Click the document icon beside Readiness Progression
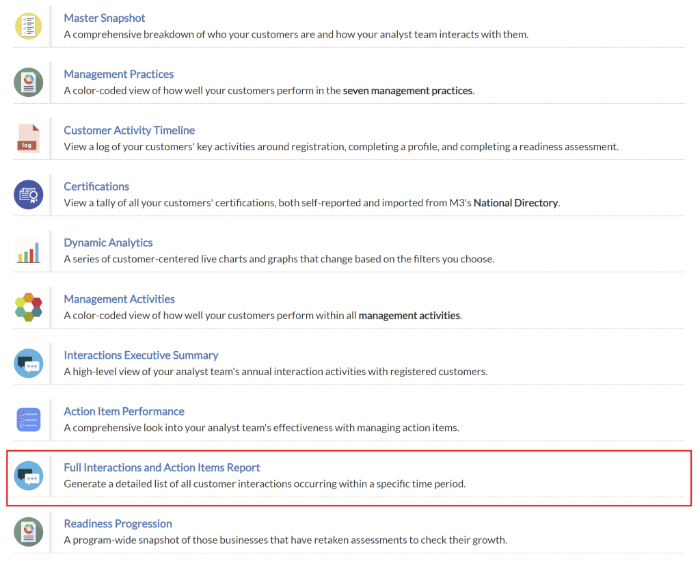The height and width of the screenshot is (563, 700). [x=28, y=532]
